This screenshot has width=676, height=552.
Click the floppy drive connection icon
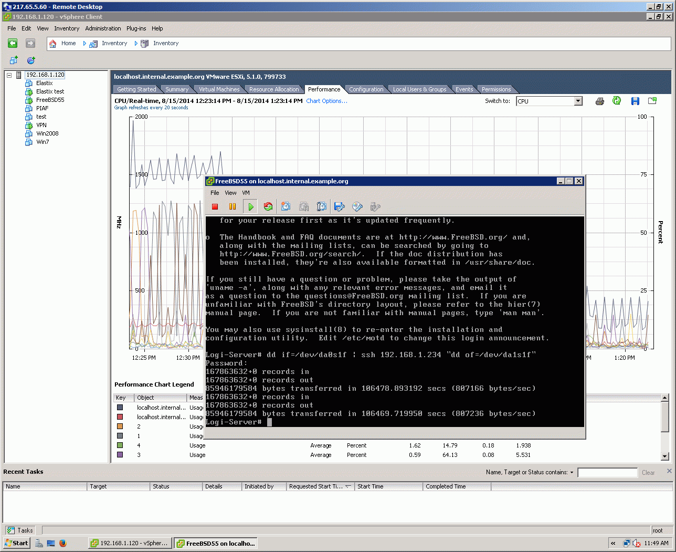[x=340, y=206]
